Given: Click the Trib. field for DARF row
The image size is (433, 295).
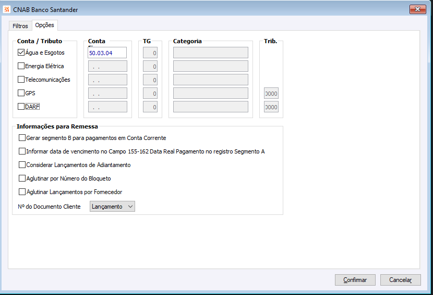Looking at the screenshot, I should (271, 107).
